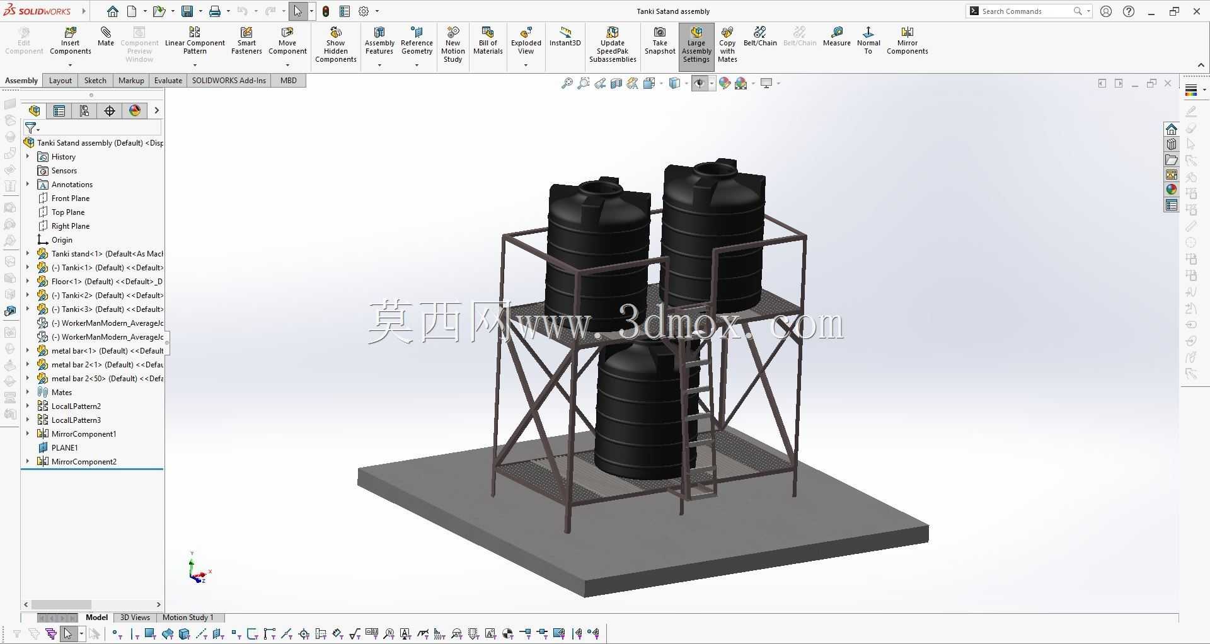The image size is (1210, 644).
Task: Open the Measure tool
Action: [x=837, y=37]
